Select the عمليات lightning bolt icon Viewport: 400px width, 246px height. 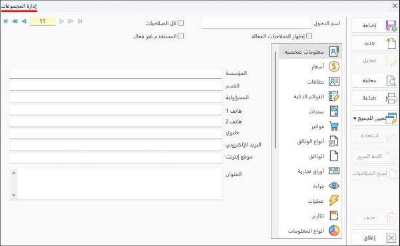pos(333,200)
